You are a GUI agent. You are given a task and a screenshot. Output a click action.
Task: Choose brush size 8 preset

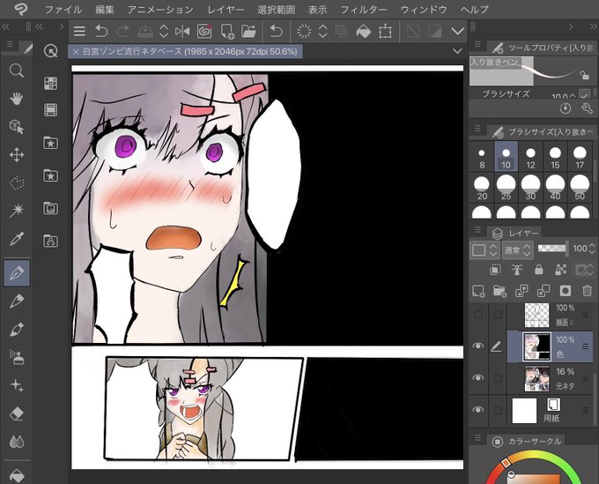coord(481,157)
